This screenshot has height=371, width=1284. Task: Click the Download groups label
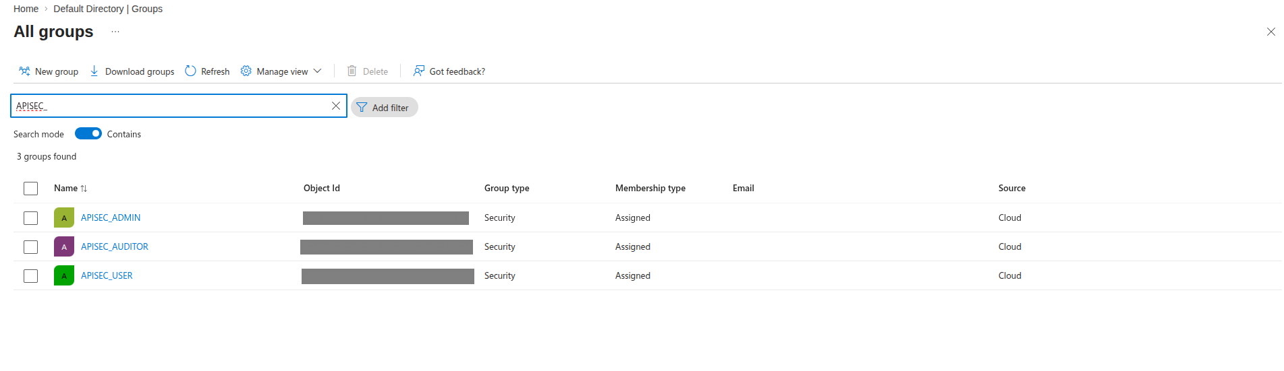coord(140,71)
